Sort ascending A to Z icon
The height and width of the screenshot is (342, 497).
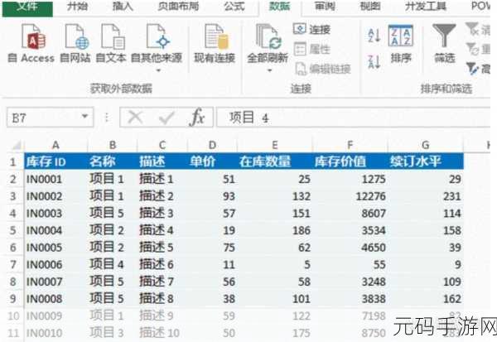pyautogui.click(x=374, y=35)
